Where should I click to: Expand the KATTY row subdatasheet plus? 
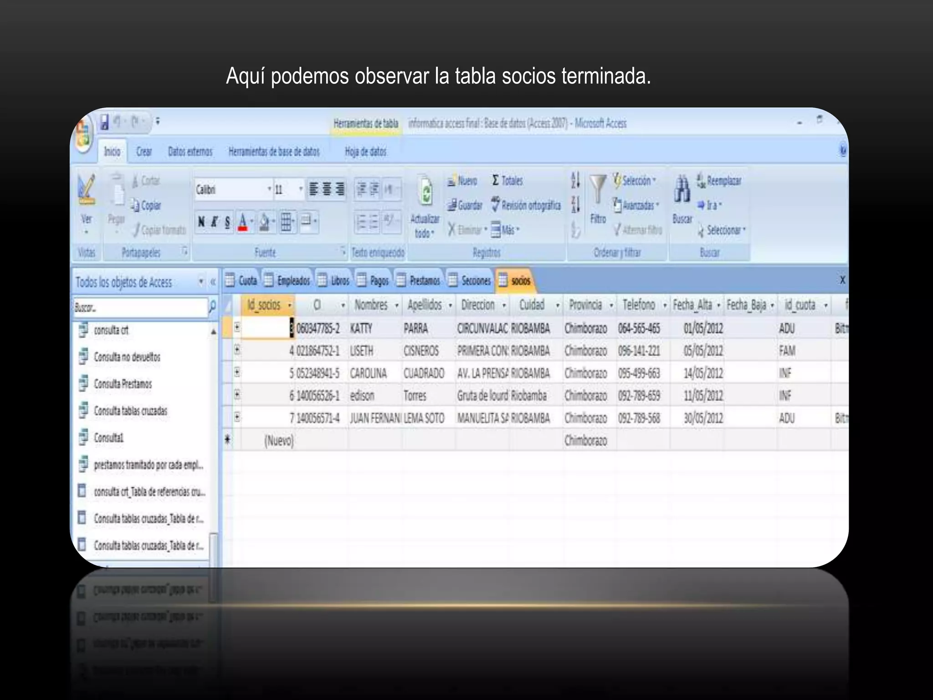(x=237, y=327)
